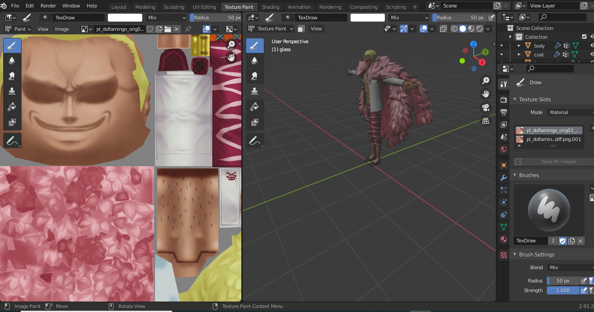
Task: Select the Mask tool in 3D viewport toolbar
Action: (255, 122)
